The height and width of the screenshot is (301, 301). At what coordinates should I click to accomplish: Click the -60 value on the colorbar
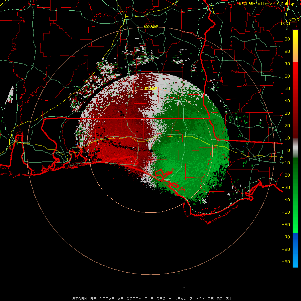(x=286, y=225)
